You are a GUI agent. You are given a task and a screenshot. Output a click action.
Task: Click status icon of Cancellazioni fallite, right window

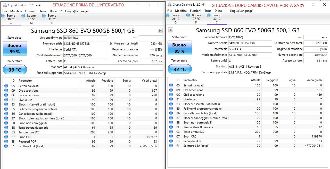coord(171,113)
